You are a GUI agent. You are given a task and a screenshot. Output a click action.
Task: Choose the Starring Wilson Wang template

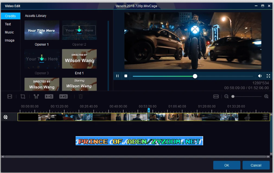pyautogui.click(x=79, y=84)
